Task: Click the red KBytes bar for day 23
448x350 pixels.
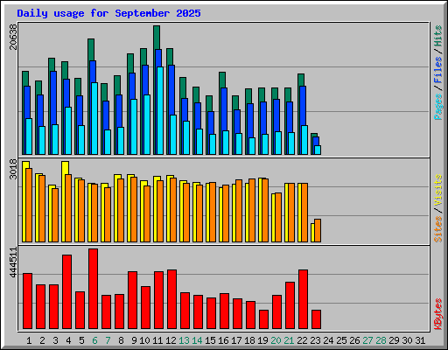Action: [316, 319]
